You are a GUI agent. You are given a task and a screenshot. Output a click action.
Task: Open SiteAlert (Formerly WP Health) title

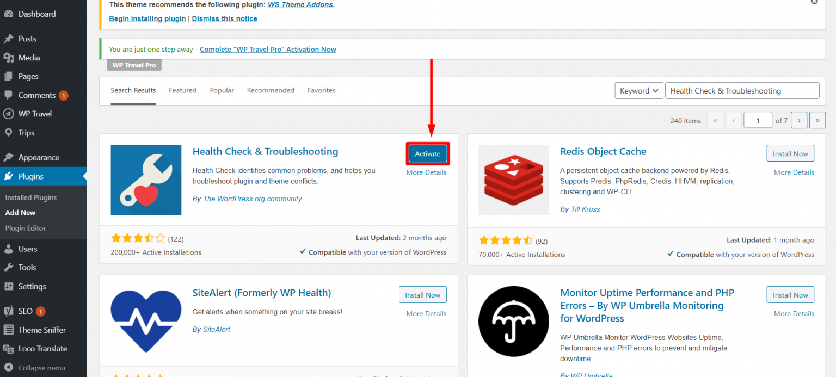tap(262, 293)
